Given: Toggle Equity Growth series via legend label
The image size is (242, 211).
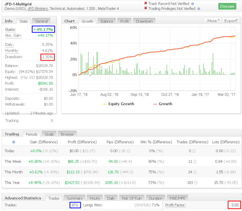Looking at the screenshot, I should tap(121, 104).
